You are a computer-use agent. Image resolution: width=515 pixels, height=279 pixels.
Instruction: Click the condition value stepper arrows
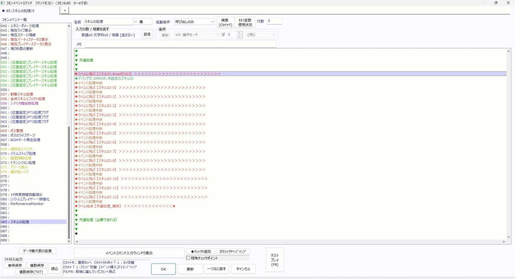pos(240,35)
